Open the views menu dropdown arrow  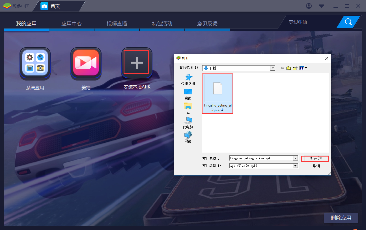[305, 68]
